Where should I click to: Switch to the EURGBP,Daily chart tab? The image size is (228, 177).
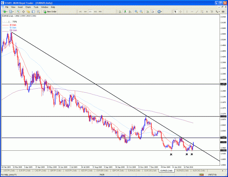coord(103,170)
